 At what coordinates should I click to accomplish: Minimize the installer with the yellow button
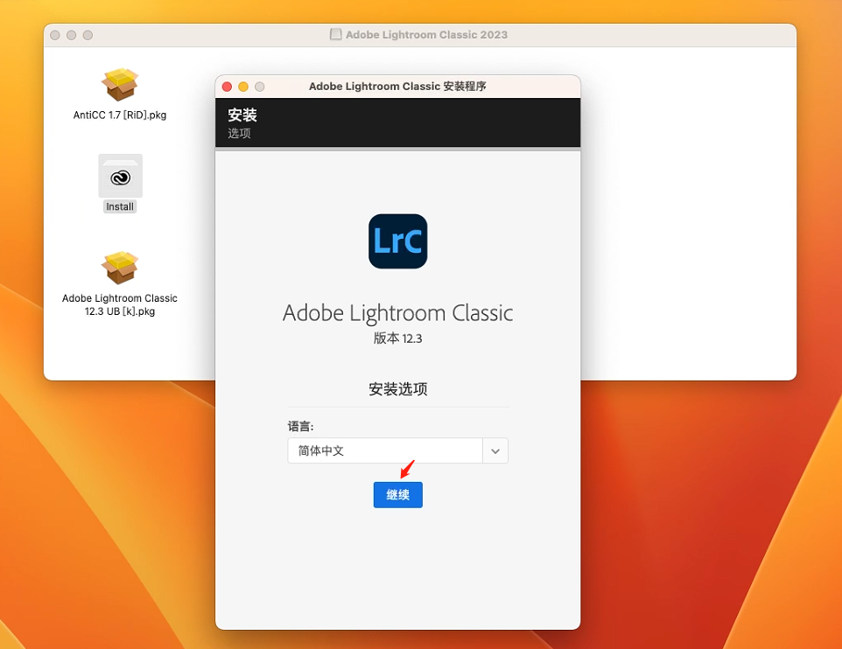pos(243,87)
